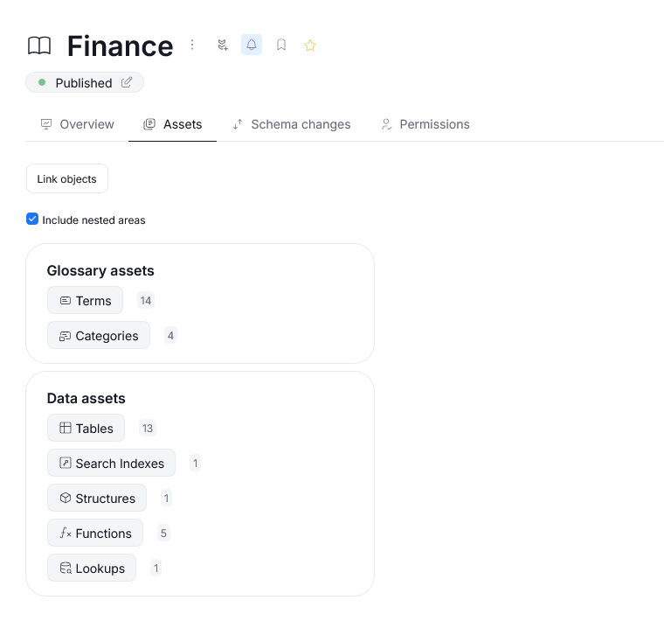Click the double-chevron plus icon in header

click(223, 45)
